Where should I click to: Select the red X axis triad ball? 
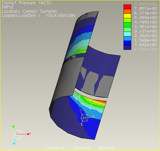tap(28, 134)
